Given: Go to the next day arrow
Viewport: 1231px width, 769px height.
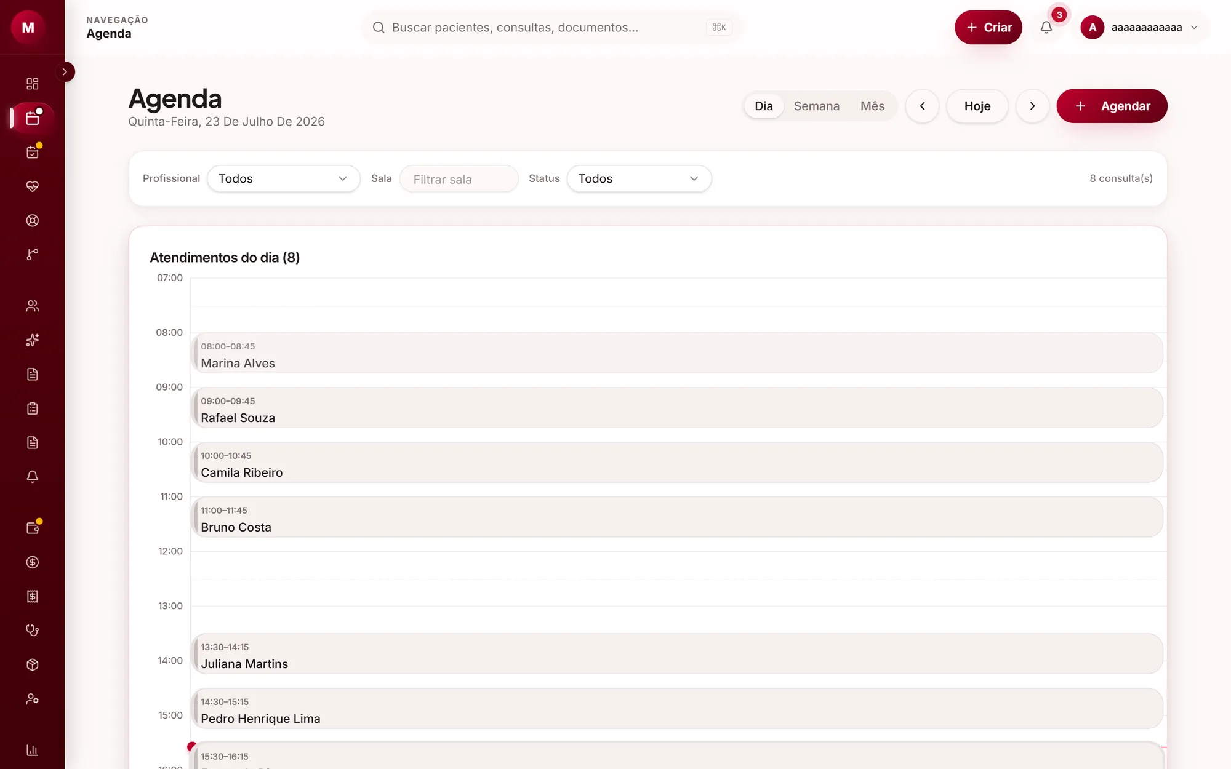Looking at the screenshot, I should [x=1032, y=106].
